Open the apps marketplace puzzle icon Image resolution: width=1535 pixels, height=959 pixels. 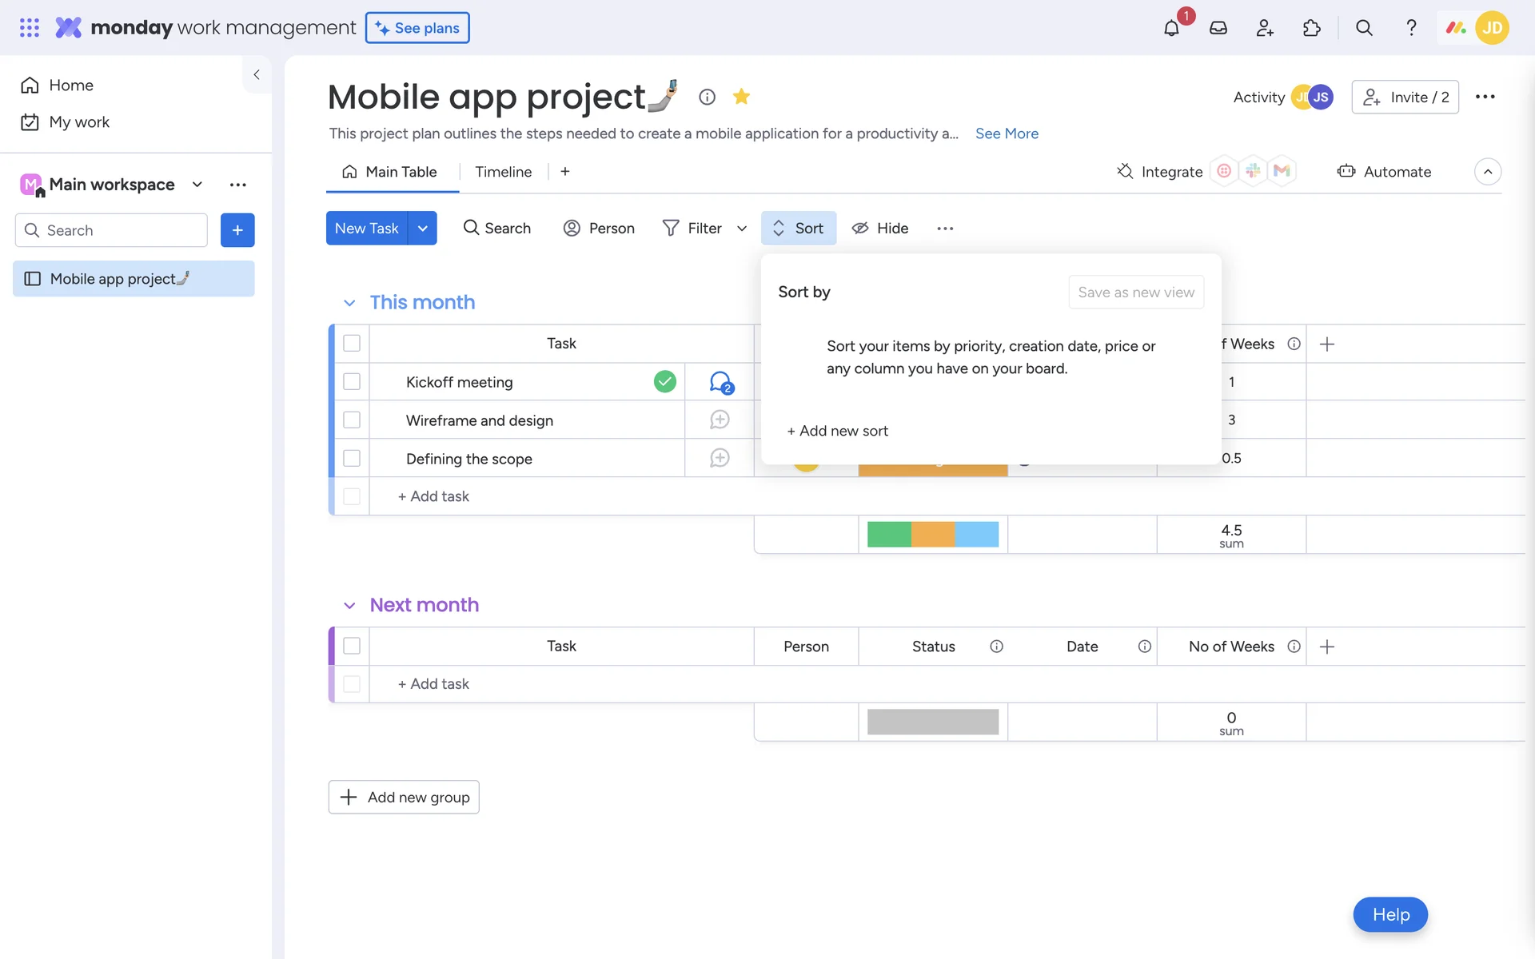(1311, 28)
